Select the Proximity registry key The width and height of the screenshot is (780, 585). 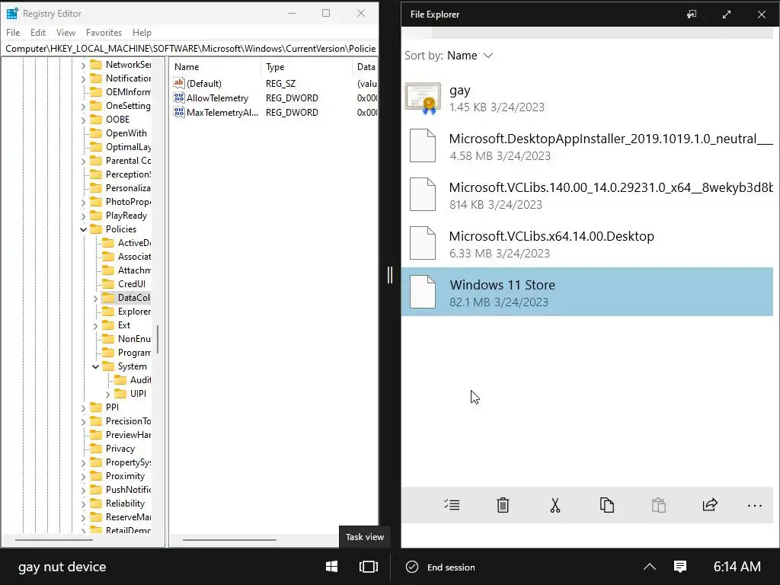click(125, 476)
